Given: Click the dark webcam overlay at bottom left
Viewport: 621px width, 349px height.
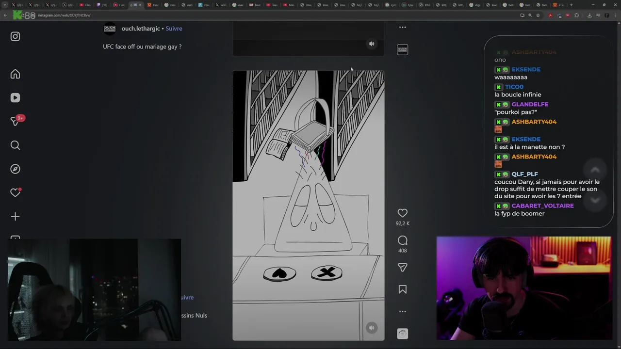Looking at the screenshot, I should click(94, 289).
